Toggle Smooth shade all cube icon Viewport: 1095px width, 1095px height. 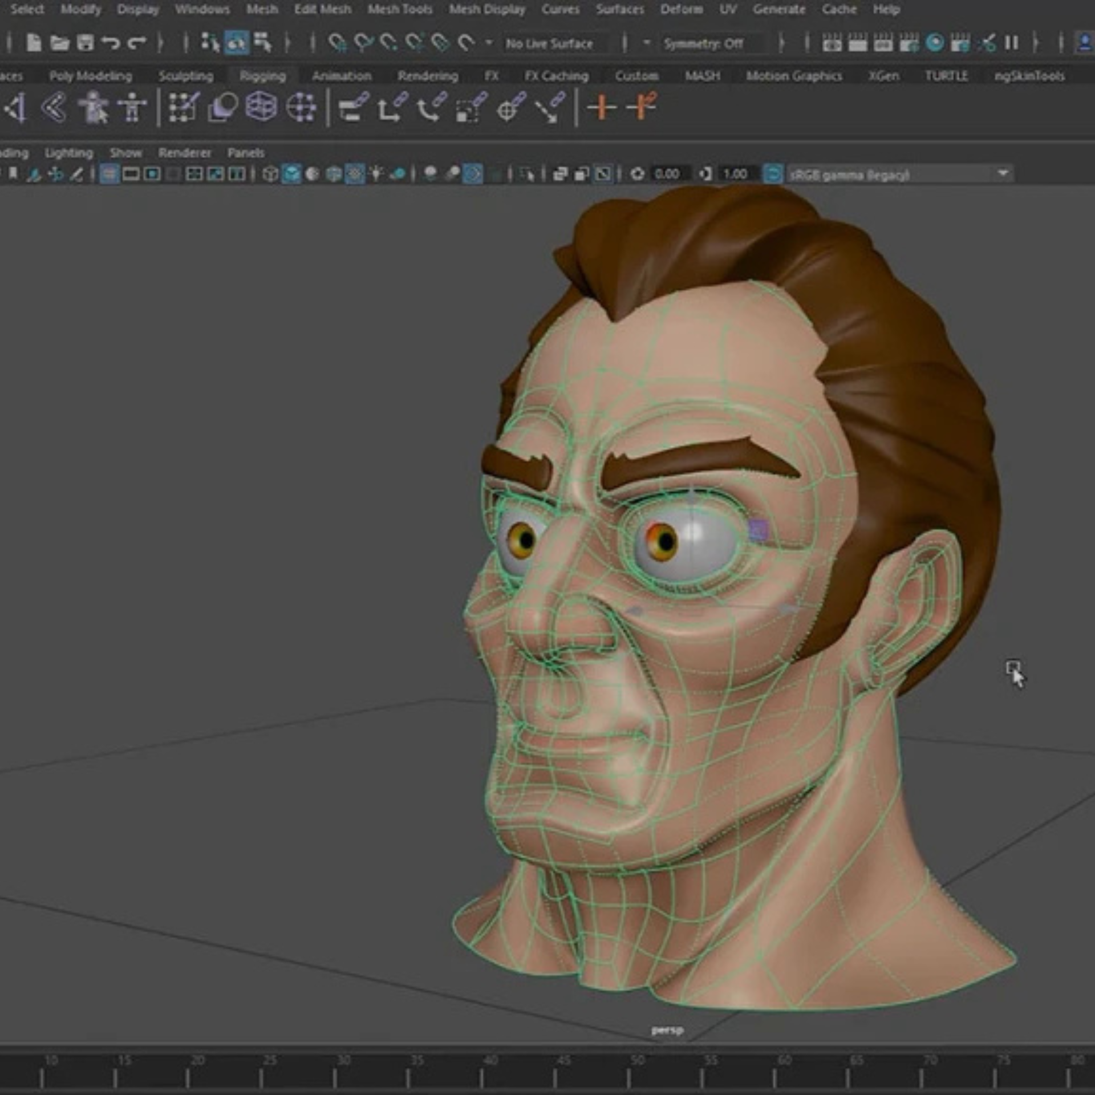(291, 174)
